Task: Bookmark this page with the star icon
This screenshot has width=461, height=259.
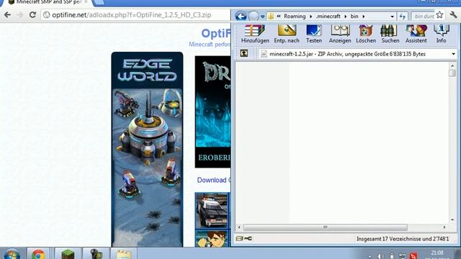Action: (439, 14)
